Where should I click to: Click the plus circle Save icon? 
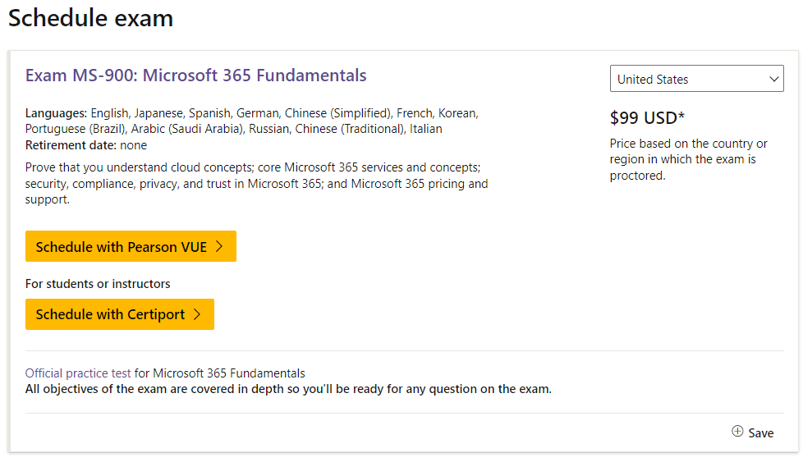tap(737, 432)
